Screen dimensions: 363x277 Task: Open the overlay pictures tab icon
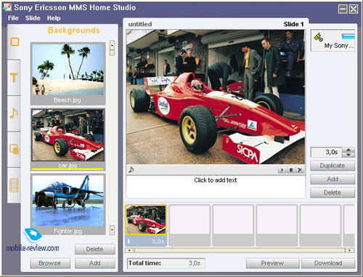click(14, 149)
